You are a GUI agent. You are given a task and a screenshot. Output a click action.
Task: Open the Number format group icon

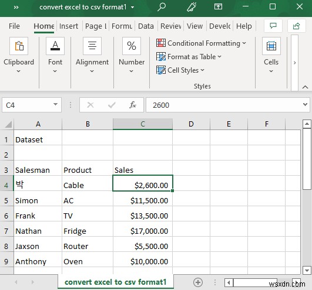(132, 46)
